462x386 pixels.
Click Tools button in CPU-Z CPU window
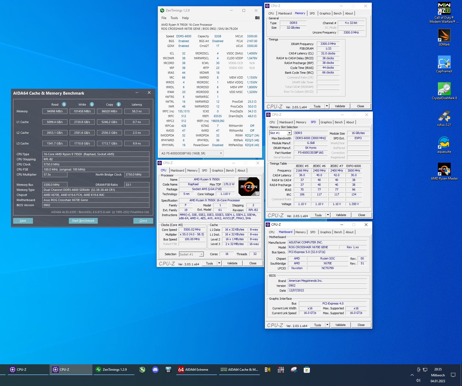tap(209, 263)
